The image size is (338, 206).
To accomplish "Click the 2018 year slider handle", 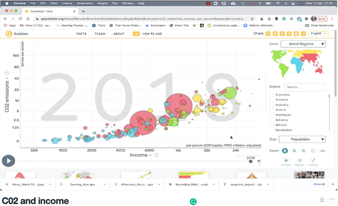I will 250,161.
